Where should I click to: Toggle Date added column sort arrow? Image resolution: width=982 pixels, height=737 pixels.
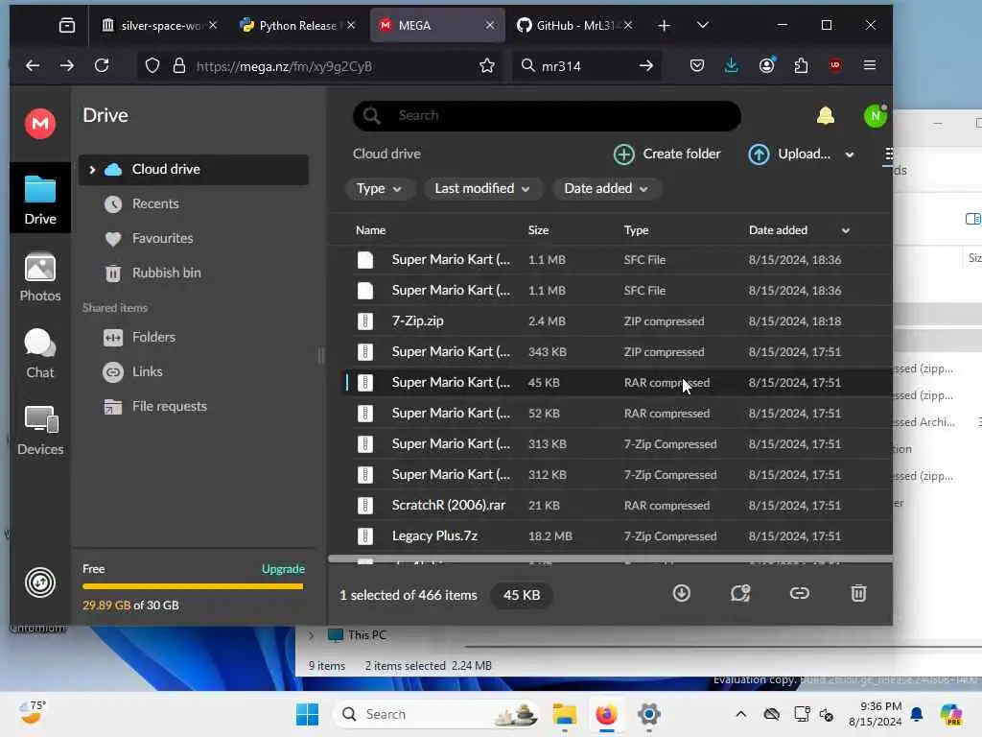click(846, 230)
